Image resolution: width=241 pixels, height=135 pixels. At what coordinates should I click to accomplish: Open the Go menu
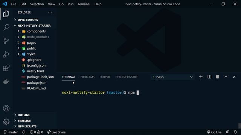click(x=61, y=4)
